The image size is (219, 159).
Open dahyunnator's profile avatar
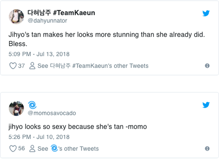[x=16, y=17]
